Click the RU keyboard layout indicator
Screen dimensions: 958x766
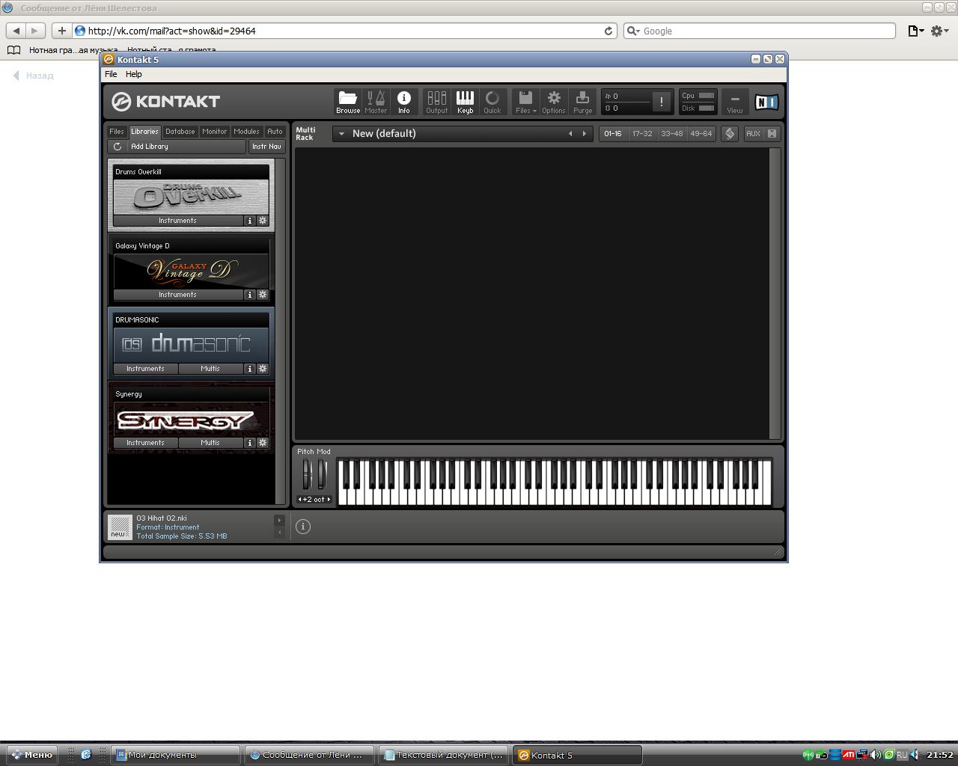click(902, 755)
